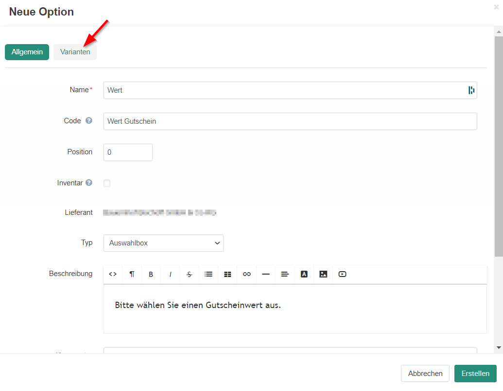This screenshot has width=503, height=391.
Task: Insert a bullet list in editor
Action: coord(208,274)
